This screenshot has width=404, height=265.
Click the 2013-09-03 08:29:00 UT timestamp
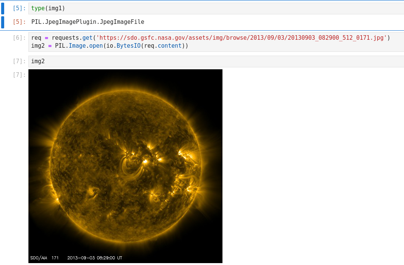click(x=95, y=258)
